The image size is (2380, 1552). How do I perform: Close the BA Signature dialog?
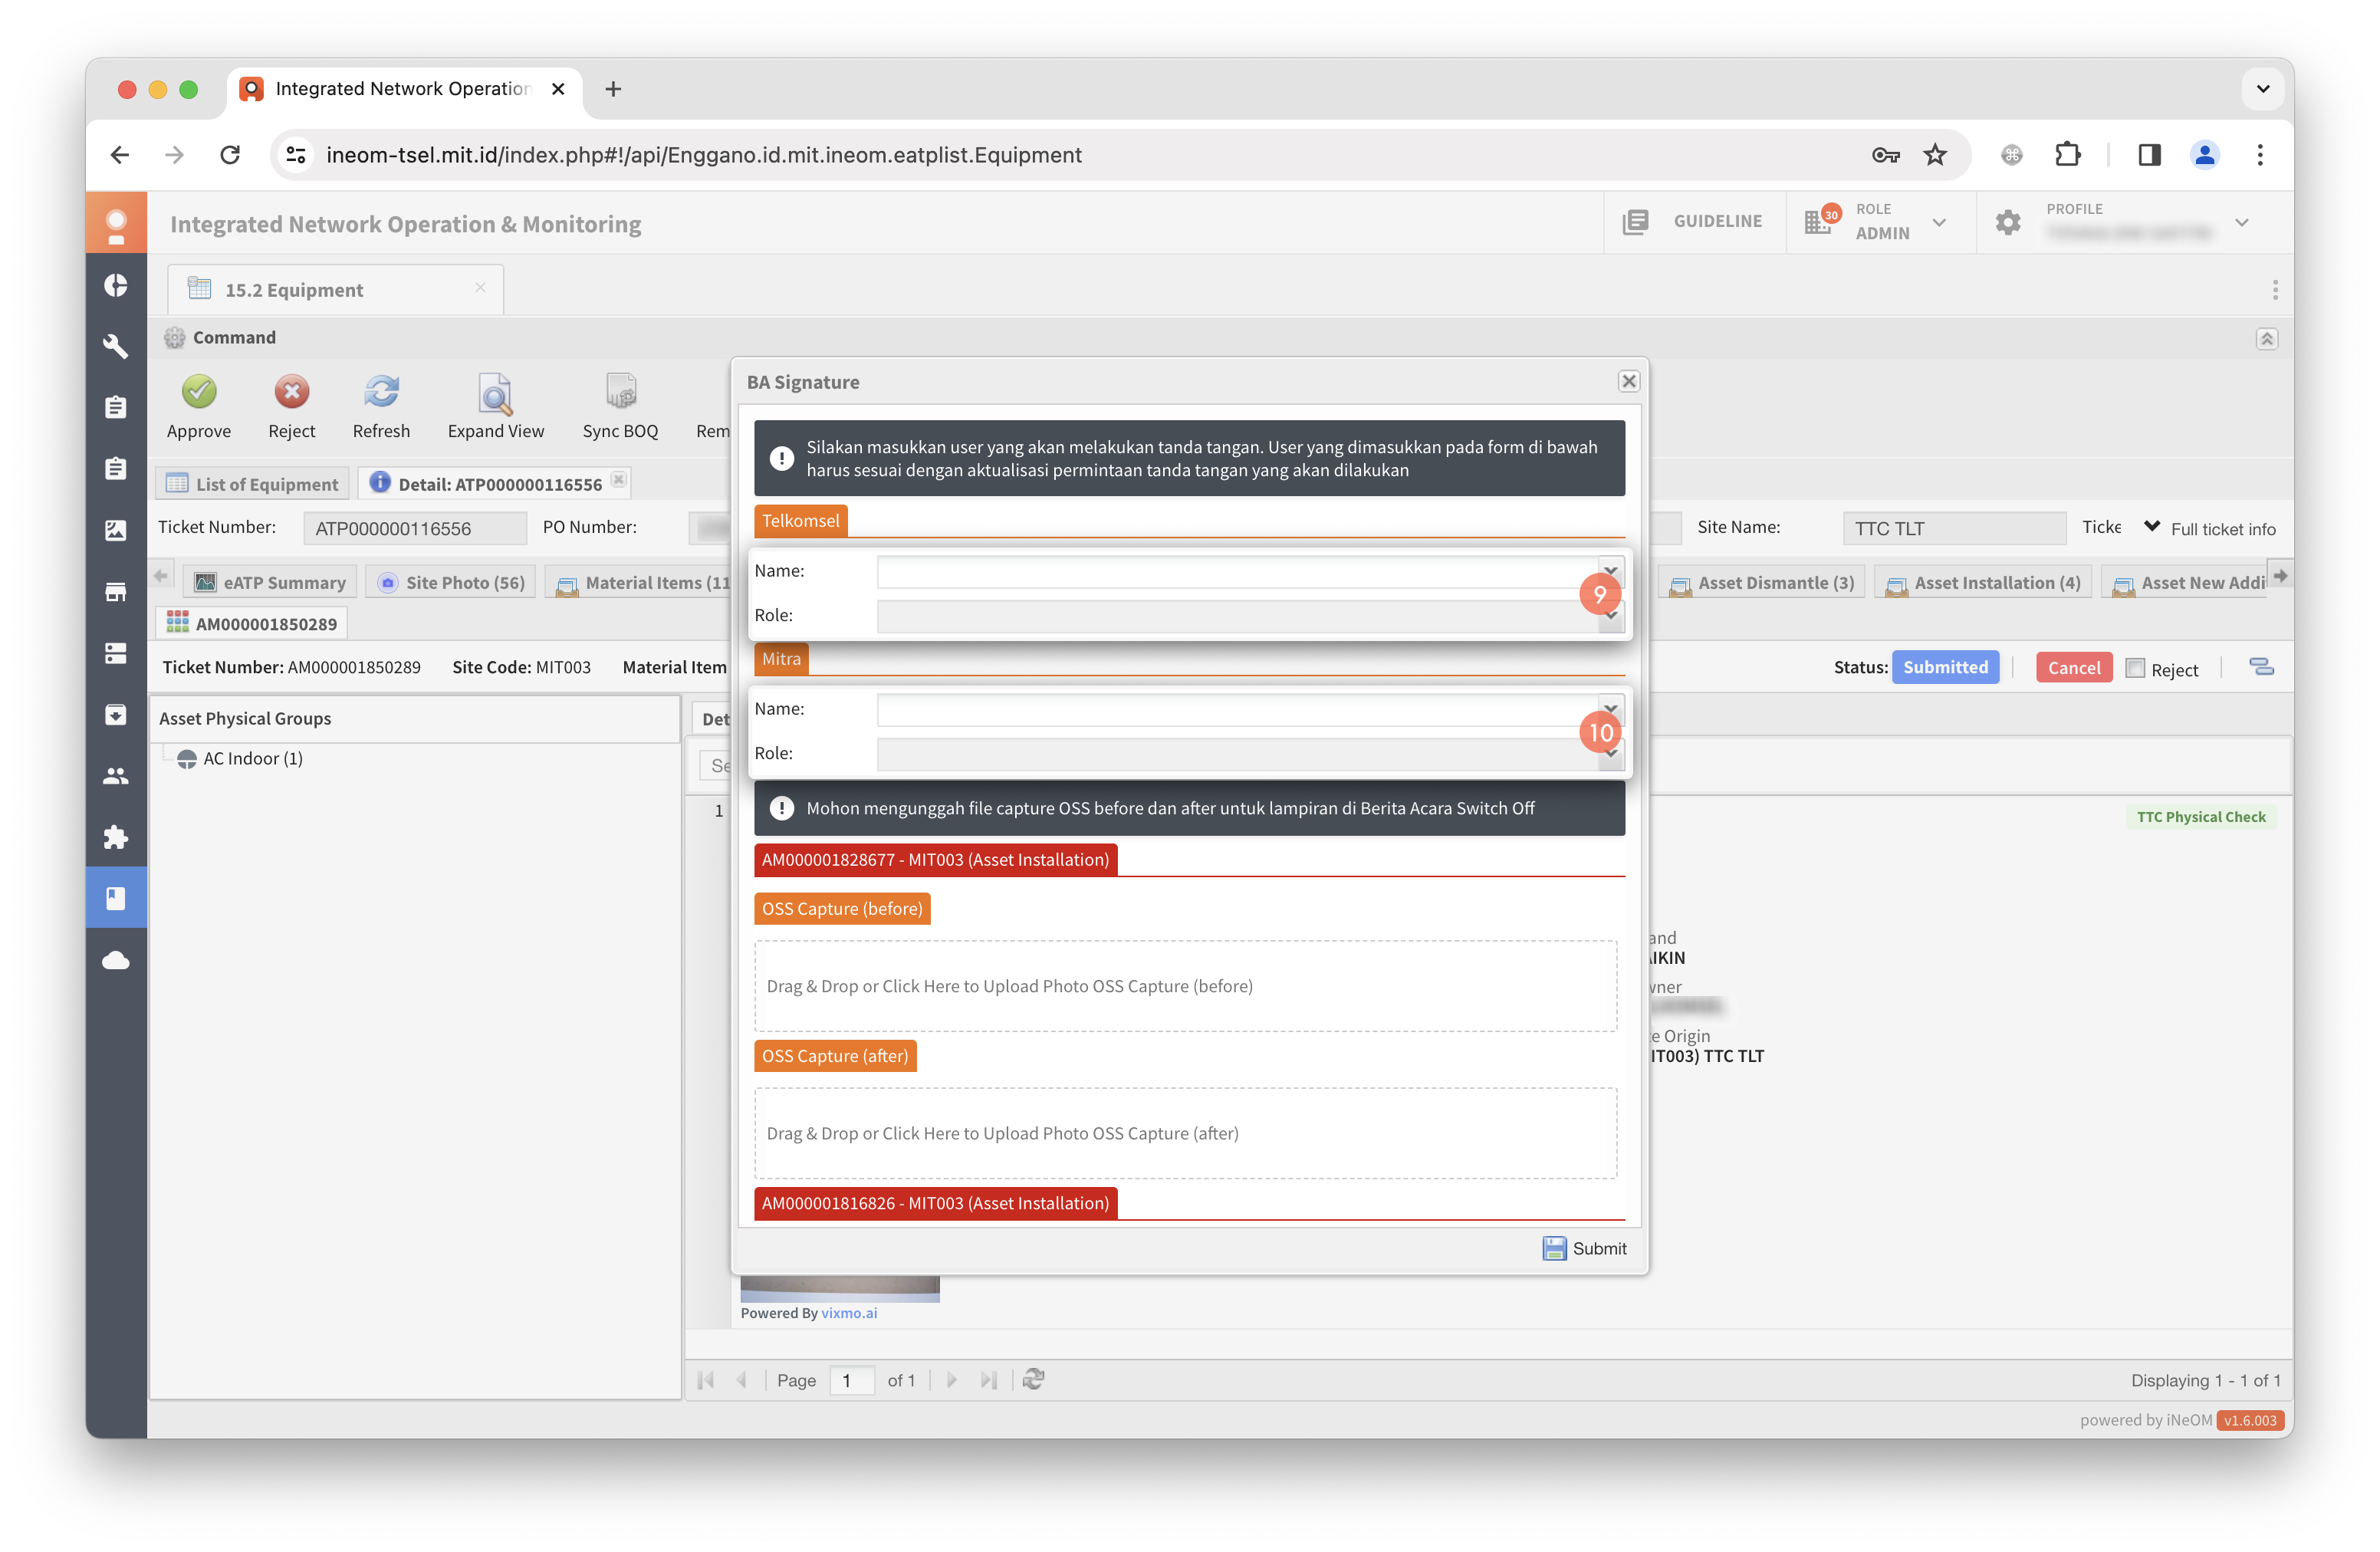pyautogui.click(x=1628, y=381)
